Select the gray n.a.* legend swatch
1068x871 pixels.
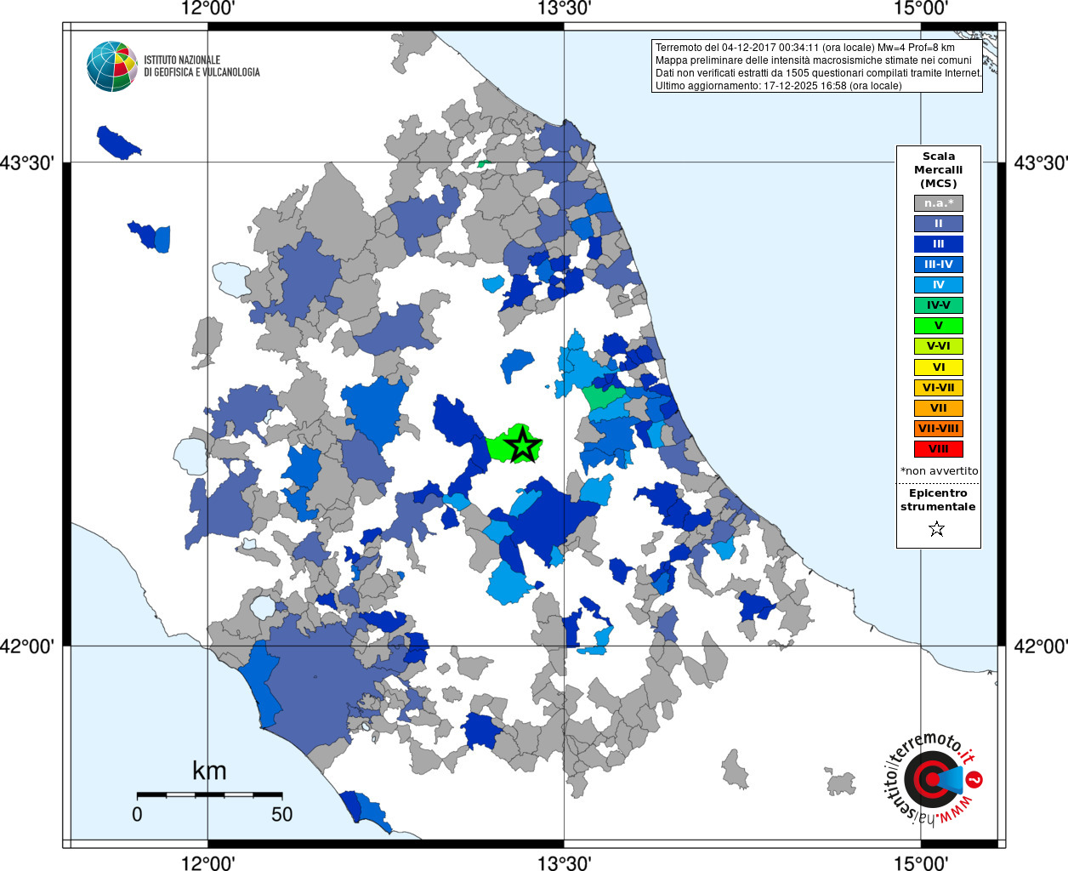939,203
